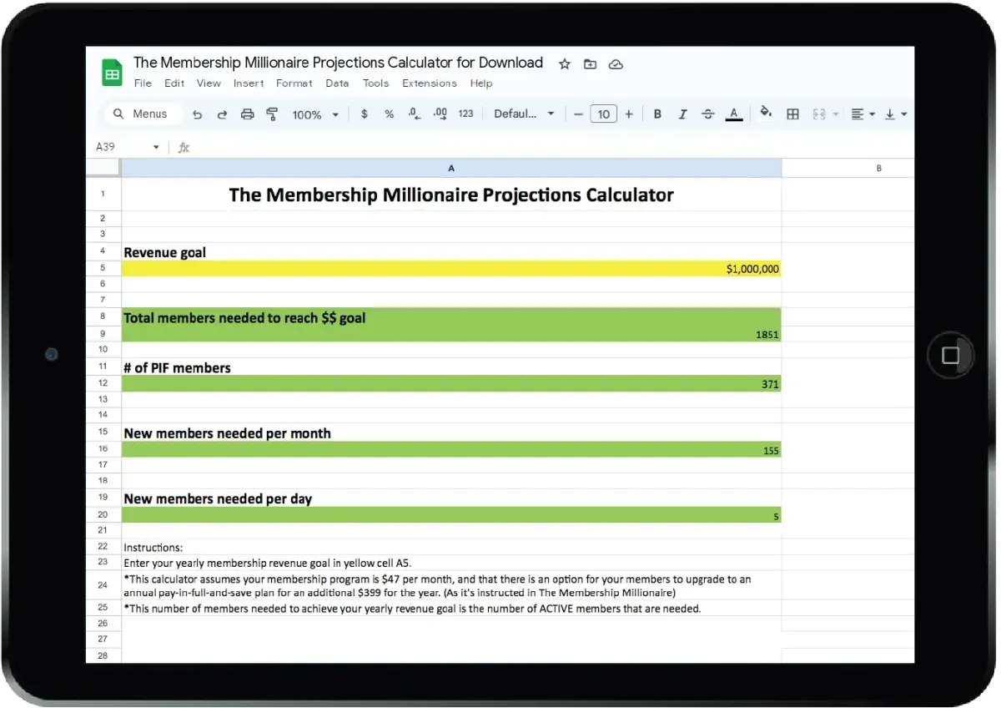Image resolution: width=1001 pixels, height=708 pixels.
Task: Format as currency with dollar icon
Action: 365,114
